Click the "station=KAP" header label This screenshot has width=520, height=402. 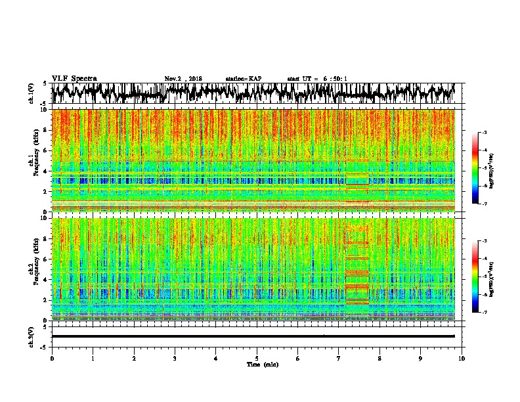pos(244,79)
